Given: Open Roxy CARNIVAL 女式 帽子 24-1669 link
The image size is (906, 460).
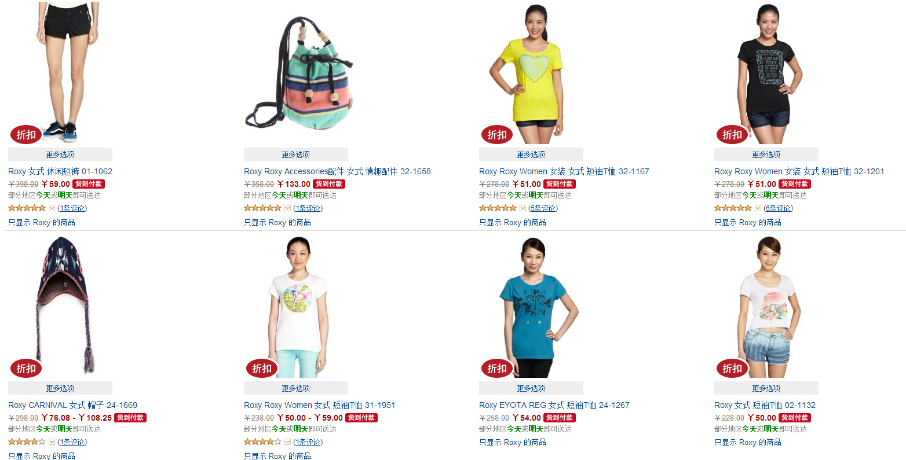Looking at the screenshot, I should tap(72, 405).
